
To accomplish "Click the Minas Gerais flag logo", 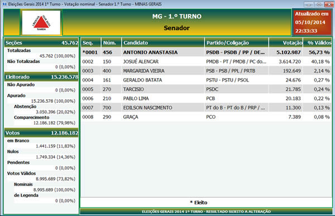I will pyautogui.click(x=41, y=23).
